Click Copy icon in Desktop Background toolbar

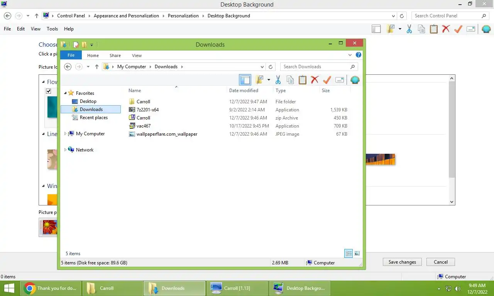(421, 29)
